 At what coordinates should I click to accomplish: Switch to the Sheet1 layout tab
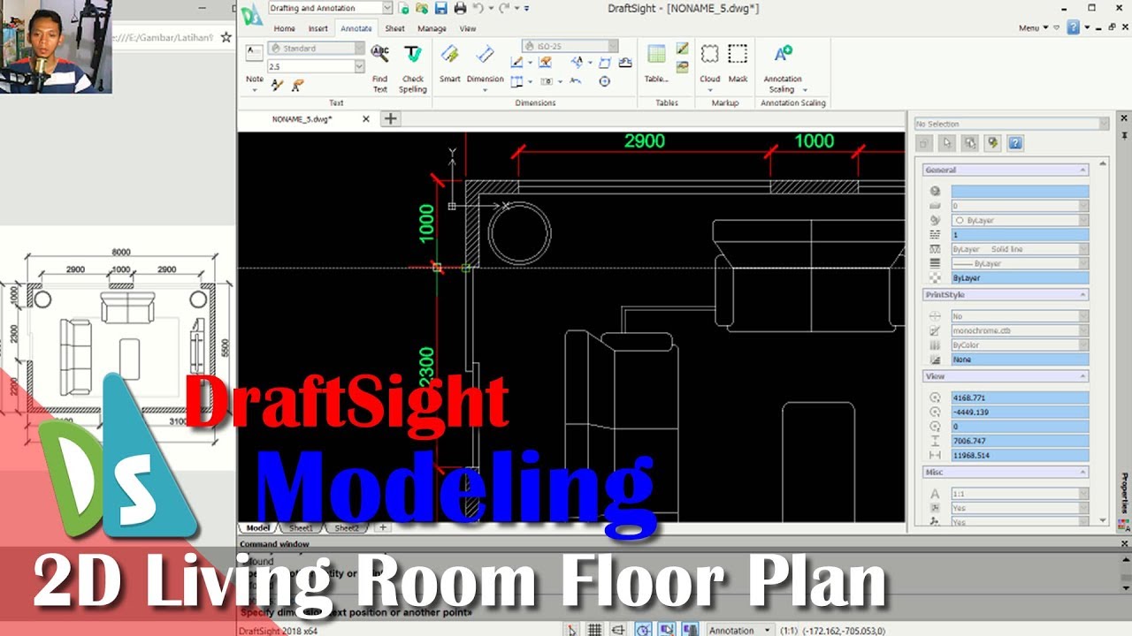302,528
